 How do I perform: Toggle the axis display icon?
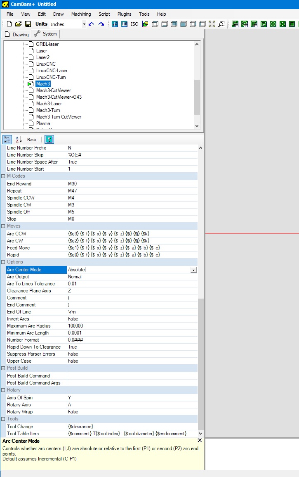115,24
